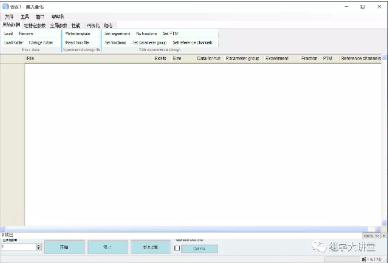
Task: Click Remove in the Input data group
Action: pyautogui.click(x=26, y=34)
